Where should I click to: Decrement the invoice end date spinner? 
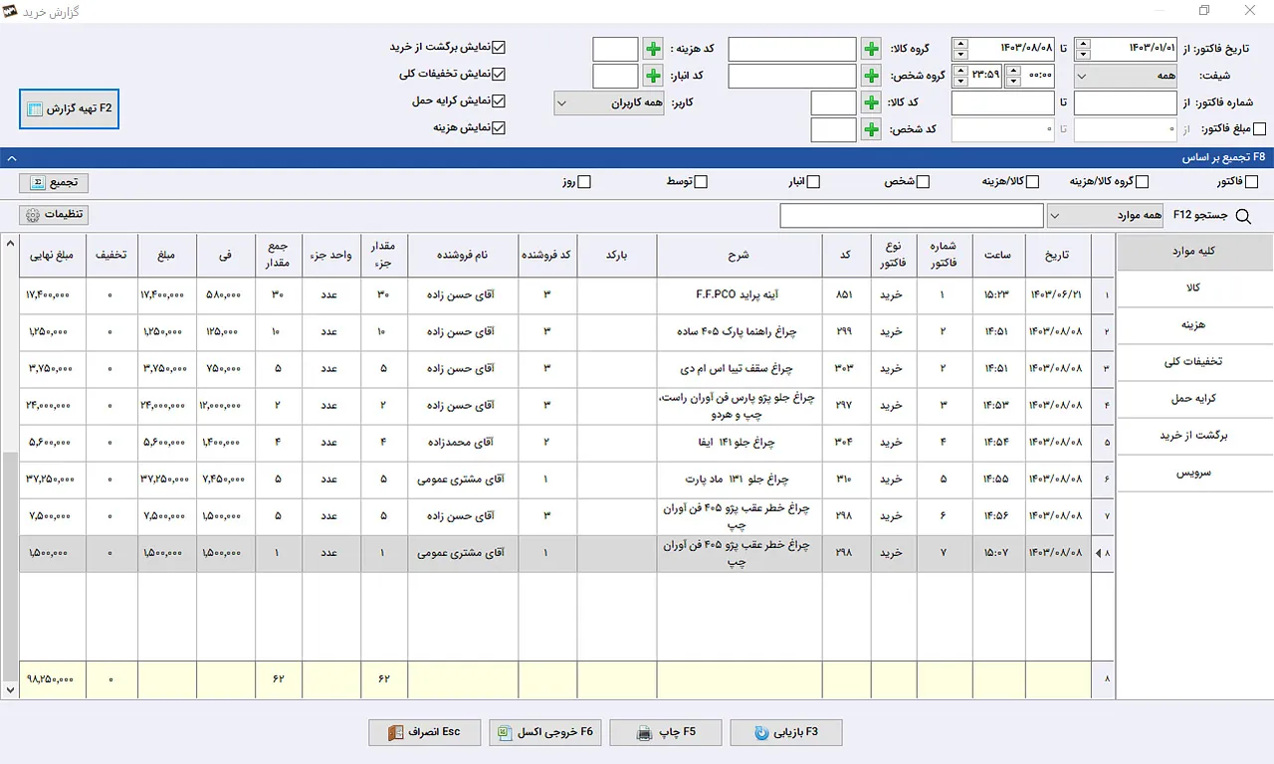960,55
